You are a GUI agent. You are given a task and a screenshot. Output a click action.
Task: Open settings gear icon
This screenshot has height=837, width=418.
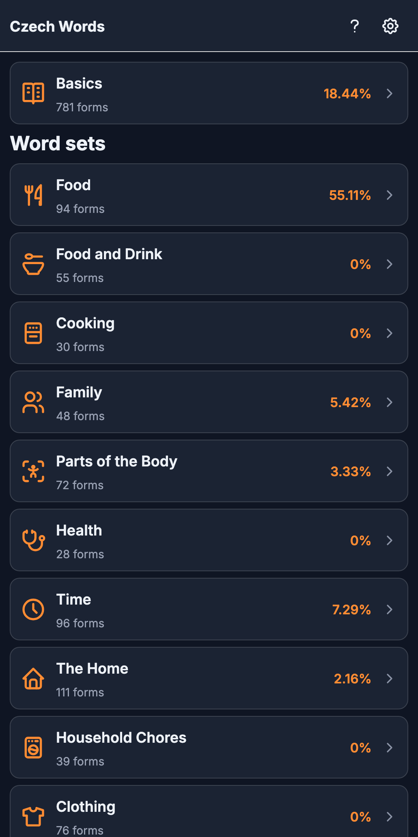[x=390, y=26]
